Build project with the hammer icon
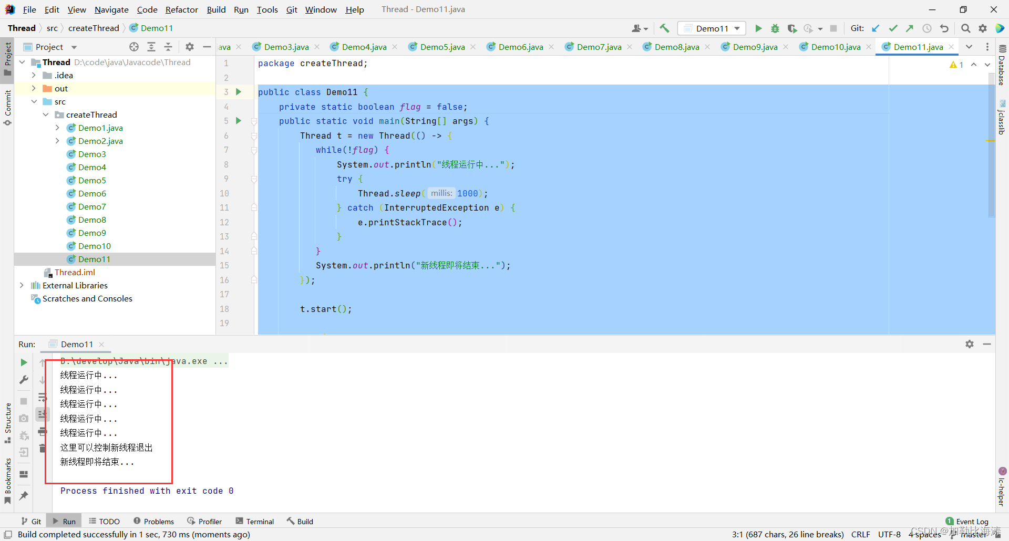 tap(665, 28)
